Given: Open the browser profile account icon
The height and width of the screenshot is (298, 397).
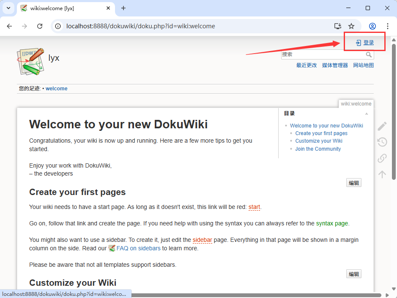Looking at the screenshot, I should [372, 26].
